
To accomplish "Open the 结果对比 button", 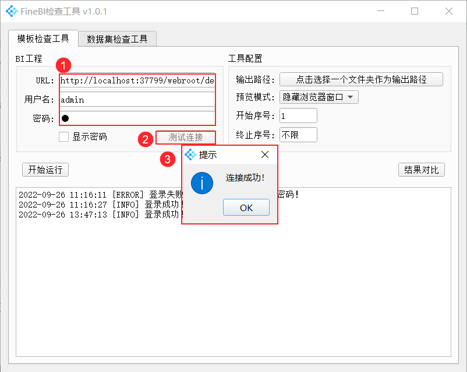I will (x=422, y=170).
